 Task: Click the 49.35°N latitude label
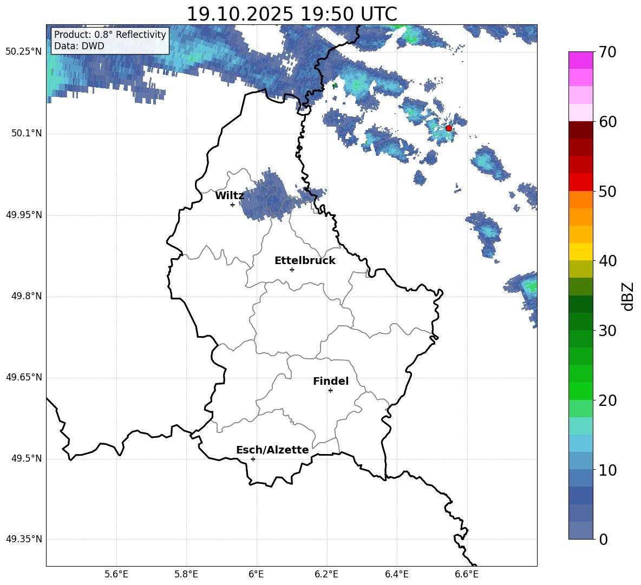point(24,539)
